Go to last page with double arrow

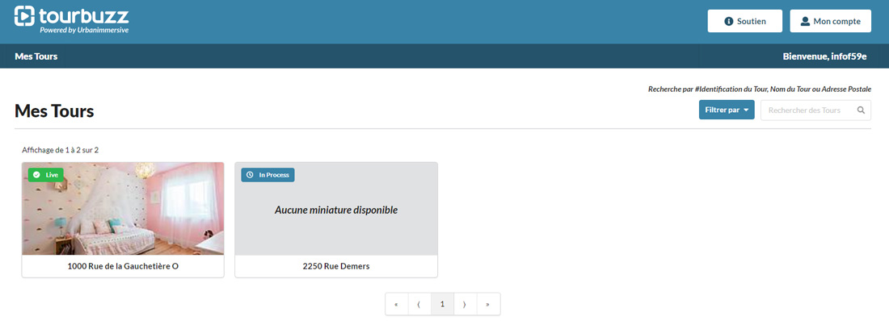tap(489, 304)
